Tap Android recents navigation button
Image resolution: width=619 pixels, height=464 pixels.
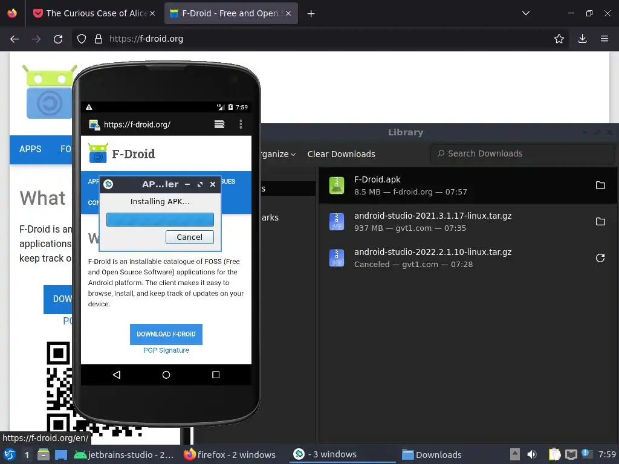point(216,375)
